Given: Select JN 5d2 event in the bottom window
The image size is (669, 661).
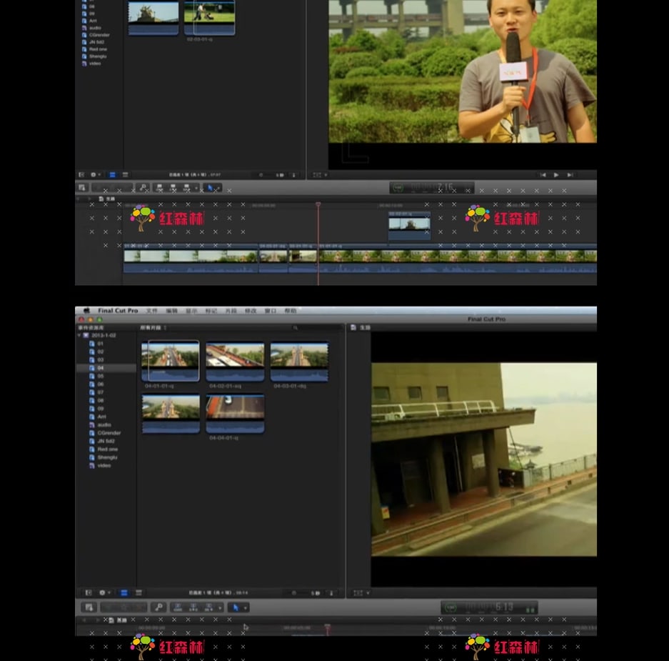Looking at the screenshot, I should (x=106, y=441).
